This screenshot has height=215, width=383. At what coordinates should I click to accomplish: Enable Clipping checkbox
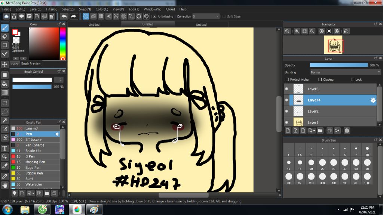(x=320, y=80)
